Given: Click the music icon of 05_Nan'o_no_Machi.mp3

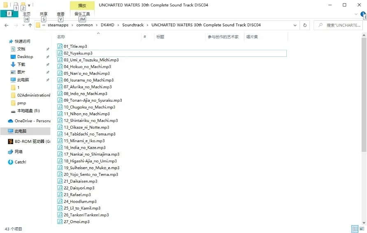Looking at the screenshot, I should coord(60,73).
